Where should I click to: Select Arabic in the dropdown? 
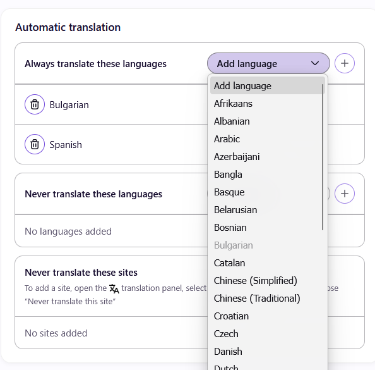(268, 139)
